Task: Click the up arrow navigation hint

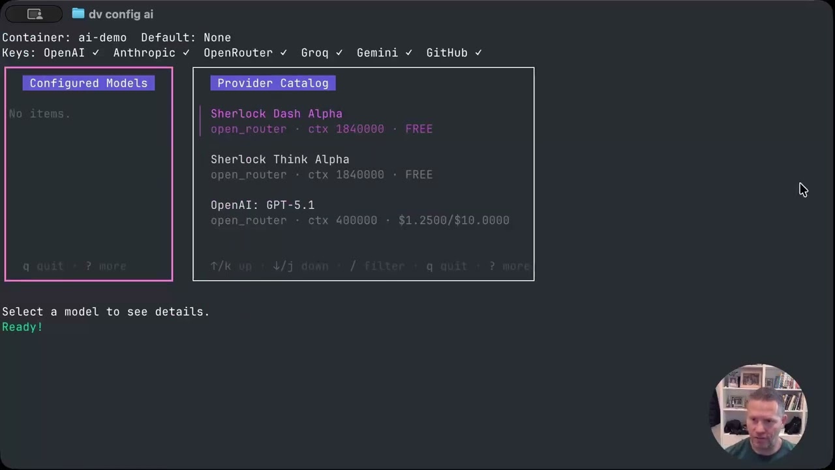Action: click(x=231, y=266)
